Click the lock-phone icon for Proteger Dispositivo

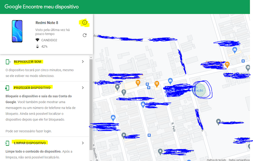click(7, 88)
